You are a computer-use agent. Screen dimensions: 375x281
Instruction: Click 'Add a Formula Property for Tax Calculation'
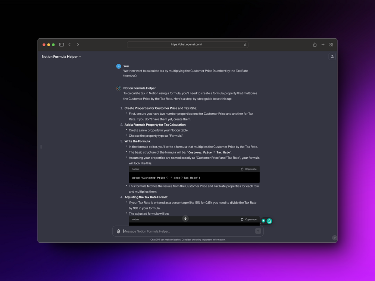pos(155,125)
